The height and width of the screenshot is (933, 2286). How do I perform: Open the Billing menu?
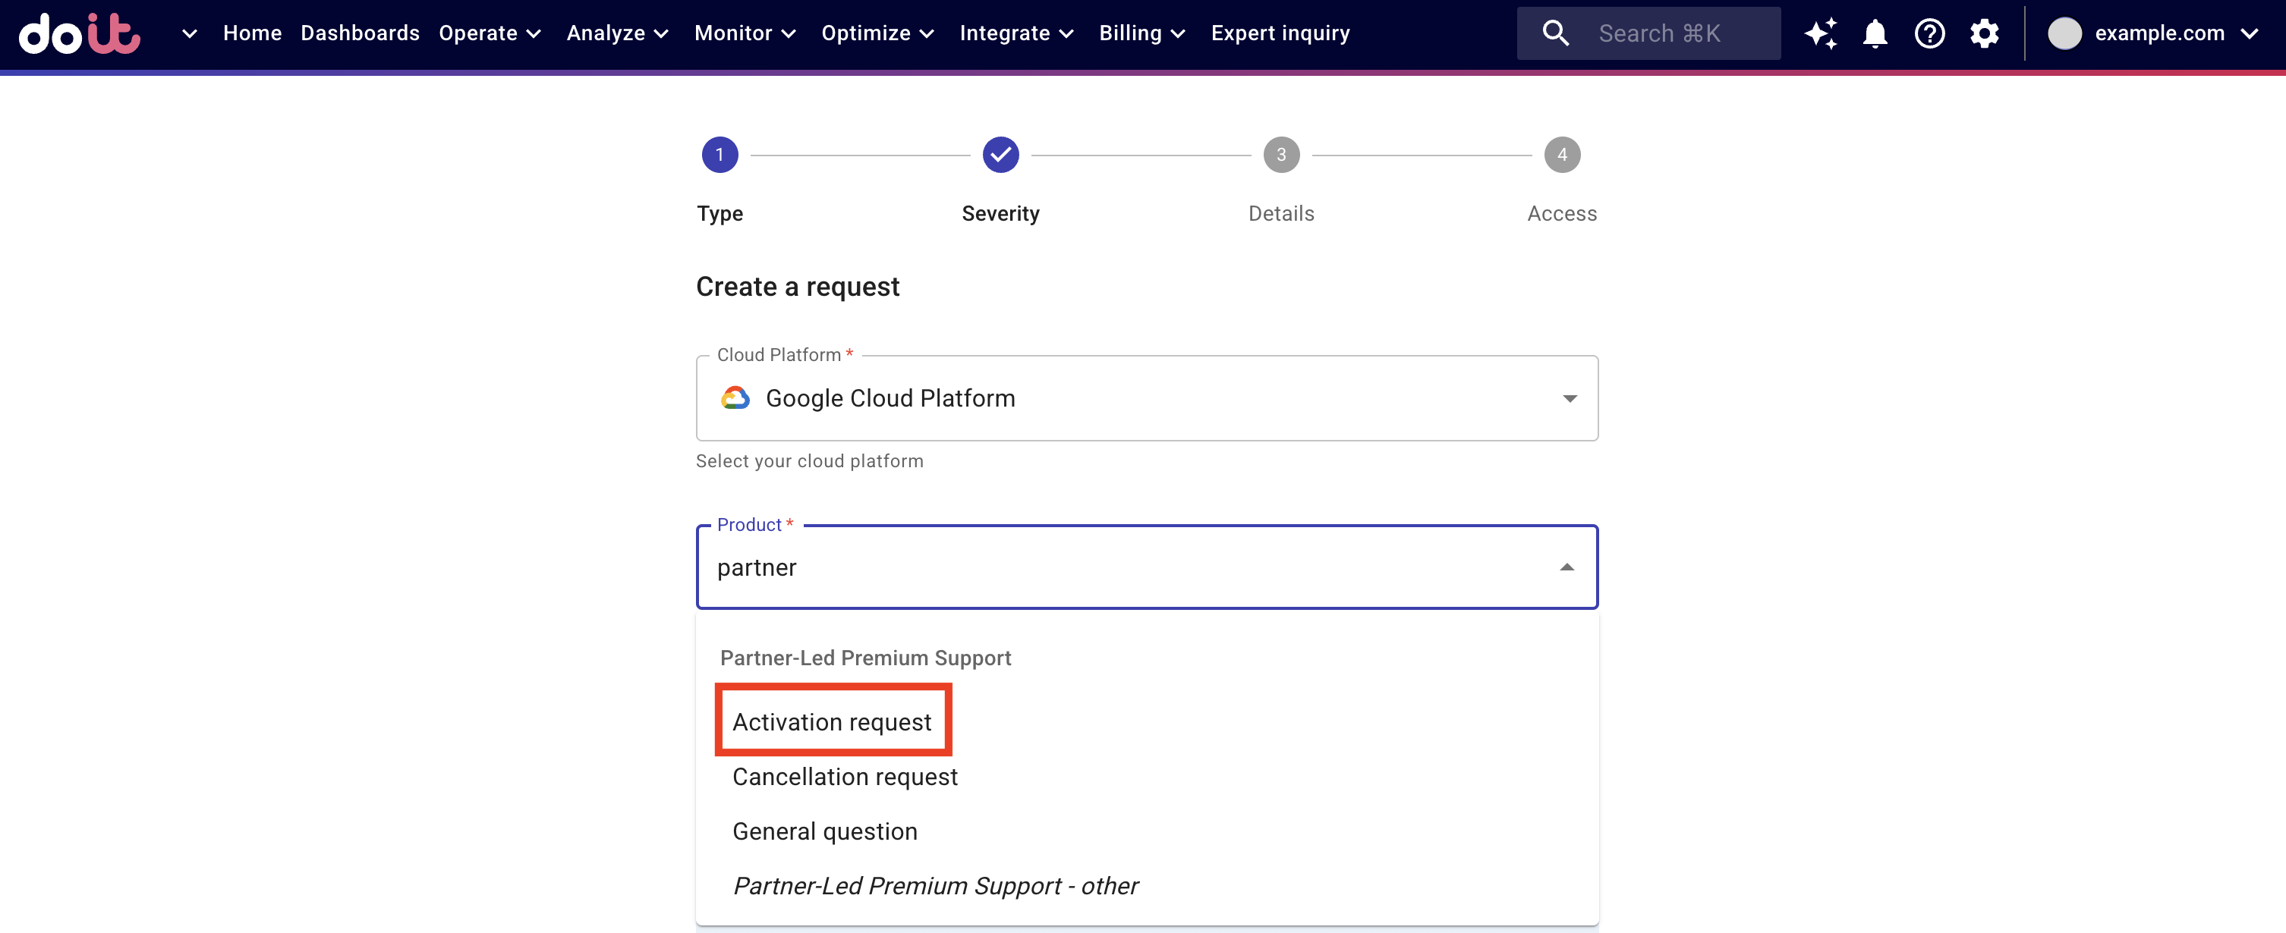tap(1142, 33)
